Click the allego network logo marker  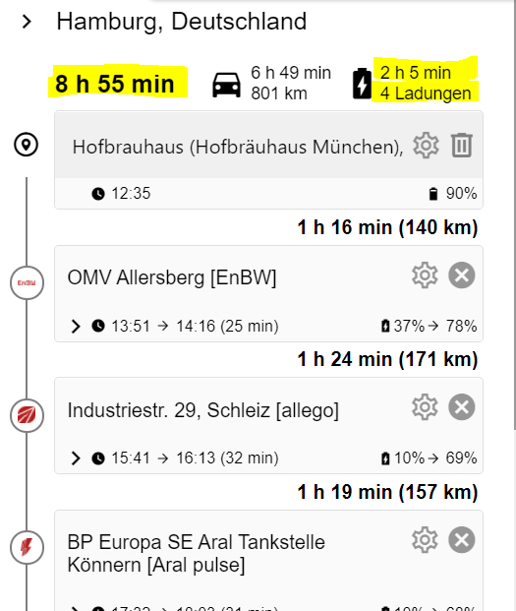(x=27, y=415)
